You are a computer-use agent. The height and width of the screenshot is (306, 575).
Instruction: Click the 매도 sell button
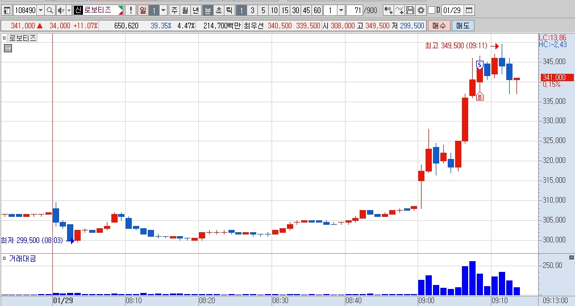[x=463, y=26]
